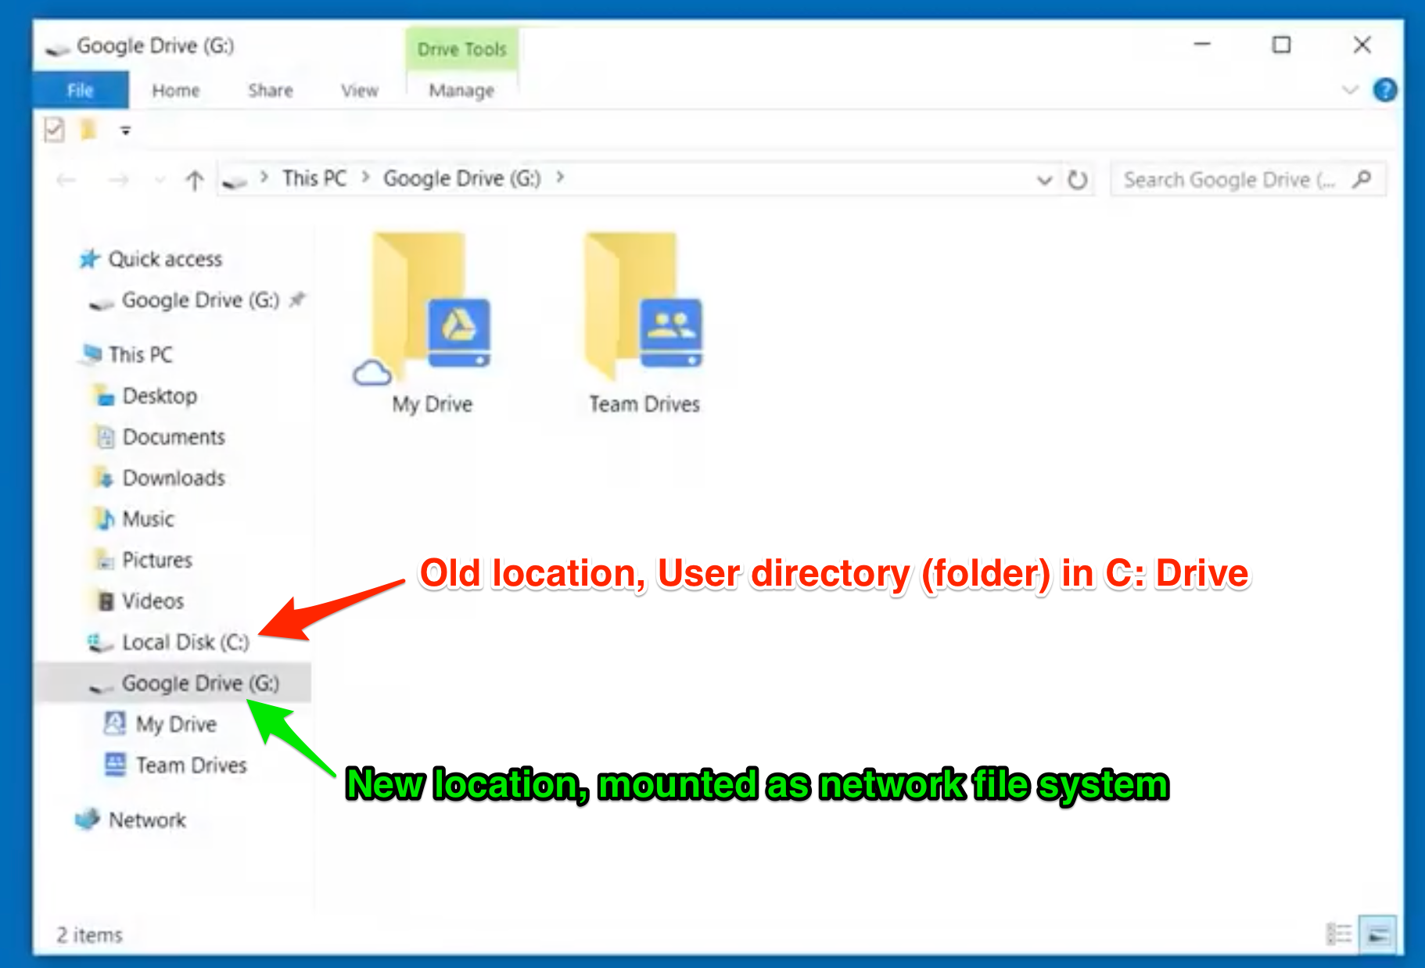The width and height of the screenshot is (1425, 968).
Task: Click the forward navigation arrow
Action: [118, 181]
